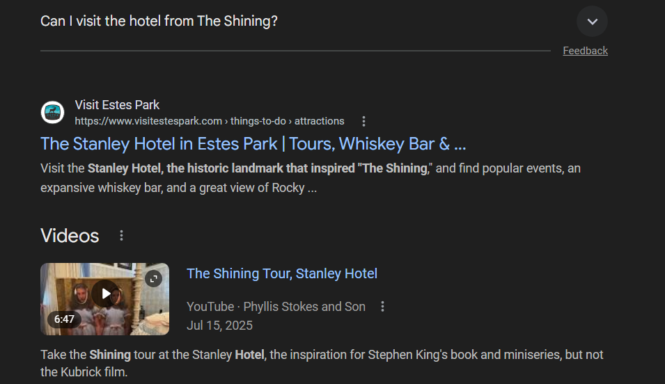
Task: Click the Shining tour video description text
Action: pos(322,363)
